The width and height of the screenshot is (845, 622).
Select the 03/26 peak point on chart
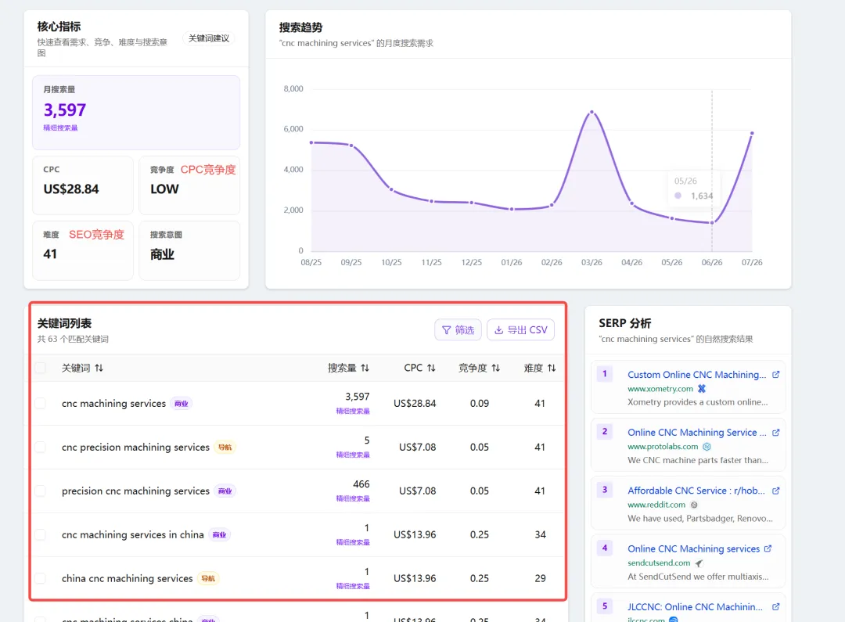[x=591, y=112]
